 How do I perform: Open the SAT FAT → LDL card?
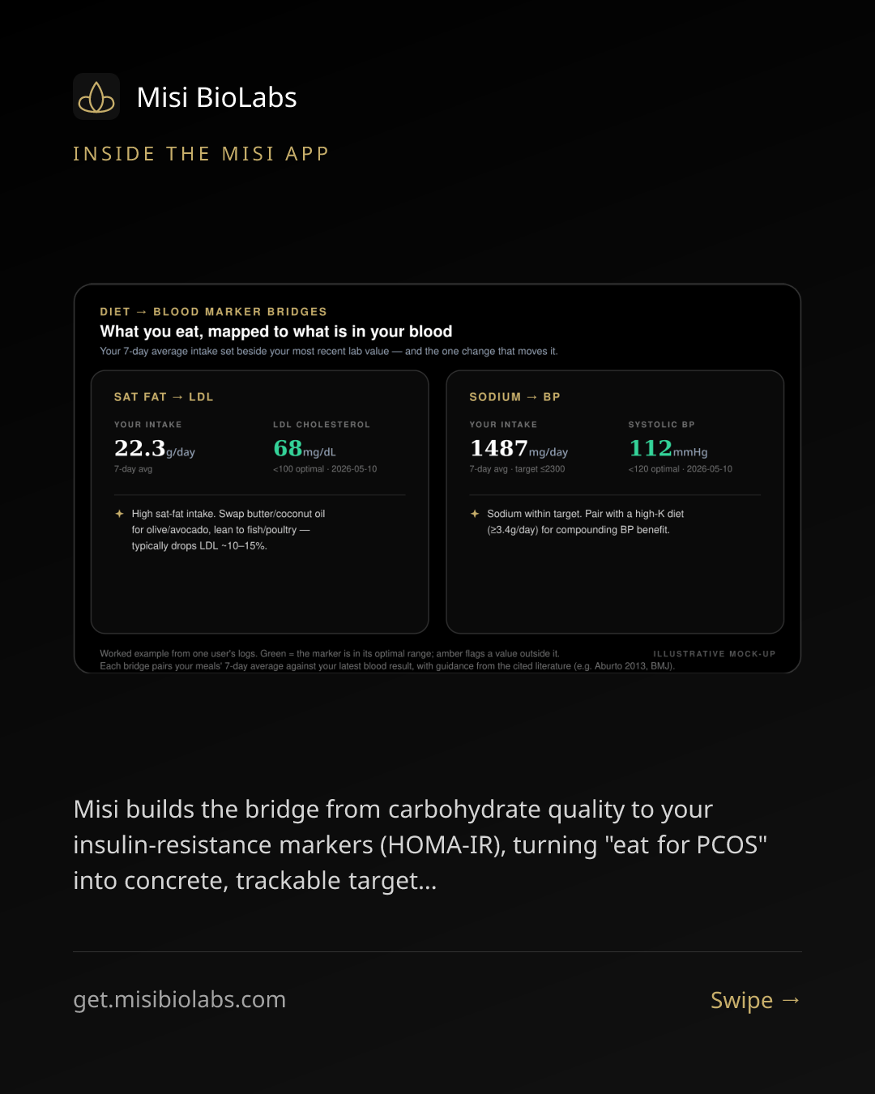(x=259, y=502)
